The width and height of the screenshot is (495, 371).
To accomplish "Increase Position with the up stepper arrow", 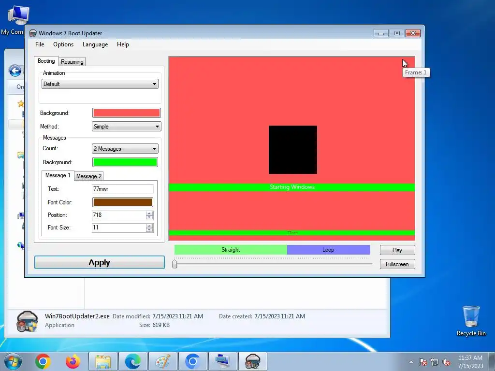I will click(x=149, y=213).
